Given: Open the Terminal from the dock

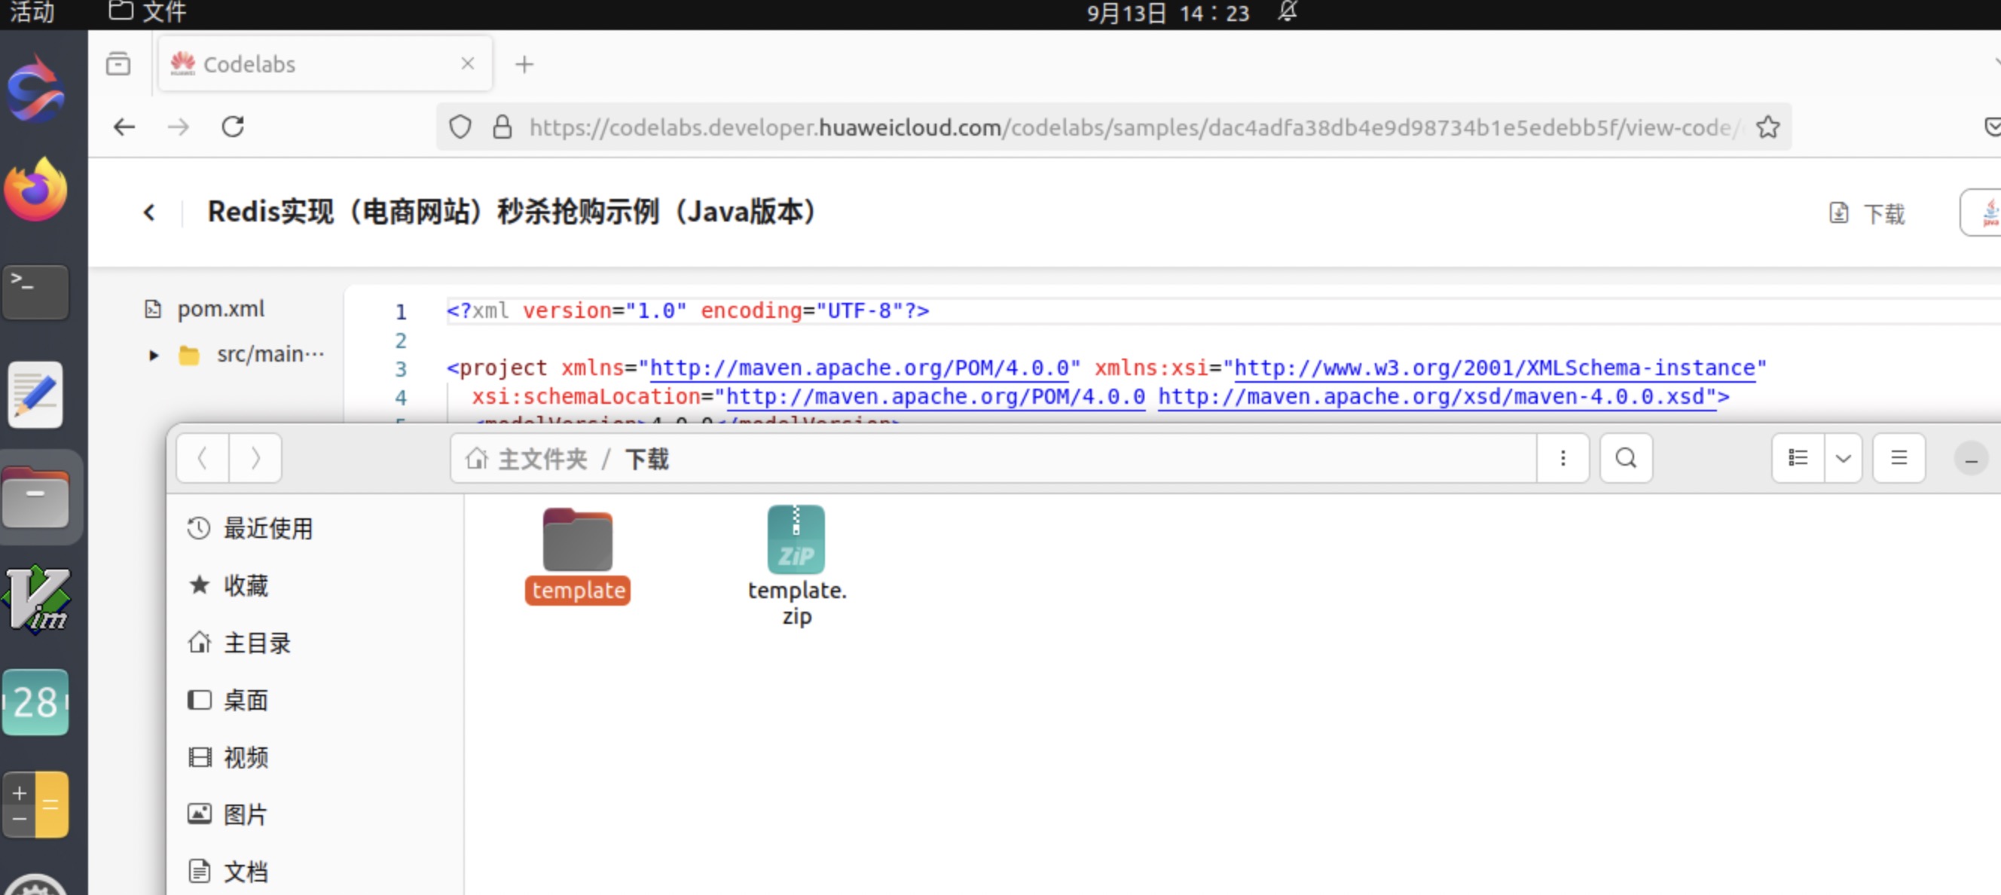Looking at the screenshot, I should tap(35, 291).
